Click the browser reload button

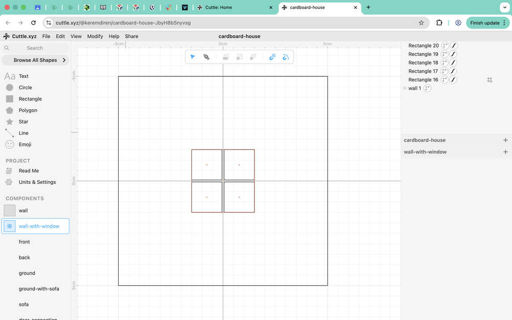(x=33, y=23)
